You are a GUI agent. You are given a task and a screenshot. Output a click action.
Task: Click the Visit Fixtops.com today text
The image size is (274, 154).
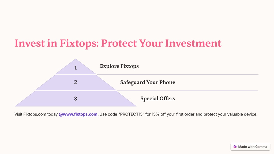pyautogui.click(x=36, y=114)
